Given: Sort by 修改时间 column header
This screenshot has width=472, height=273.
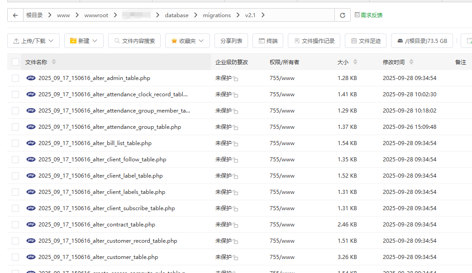Looking at the screenshot, I should pos(394,62).
